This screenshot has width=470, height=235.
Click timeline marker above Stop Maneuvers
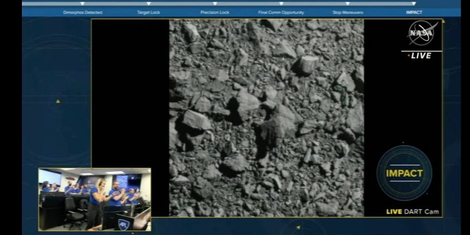[347, 4]
